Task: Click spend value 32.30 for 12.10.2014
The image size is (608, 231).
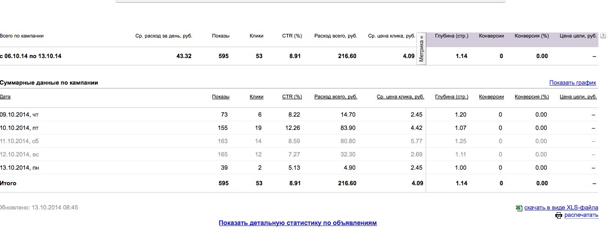Action: [x=348, y=155]
